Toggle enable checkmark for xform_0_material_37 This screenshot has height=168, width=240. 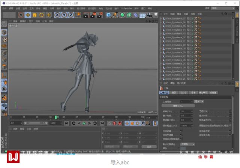tap(192, 18)
